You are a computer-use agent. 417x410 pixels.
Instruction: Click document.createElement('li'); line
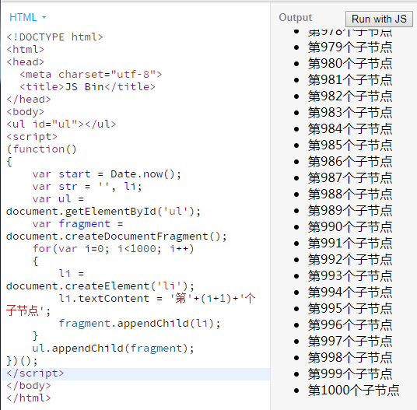click(100, 286)
